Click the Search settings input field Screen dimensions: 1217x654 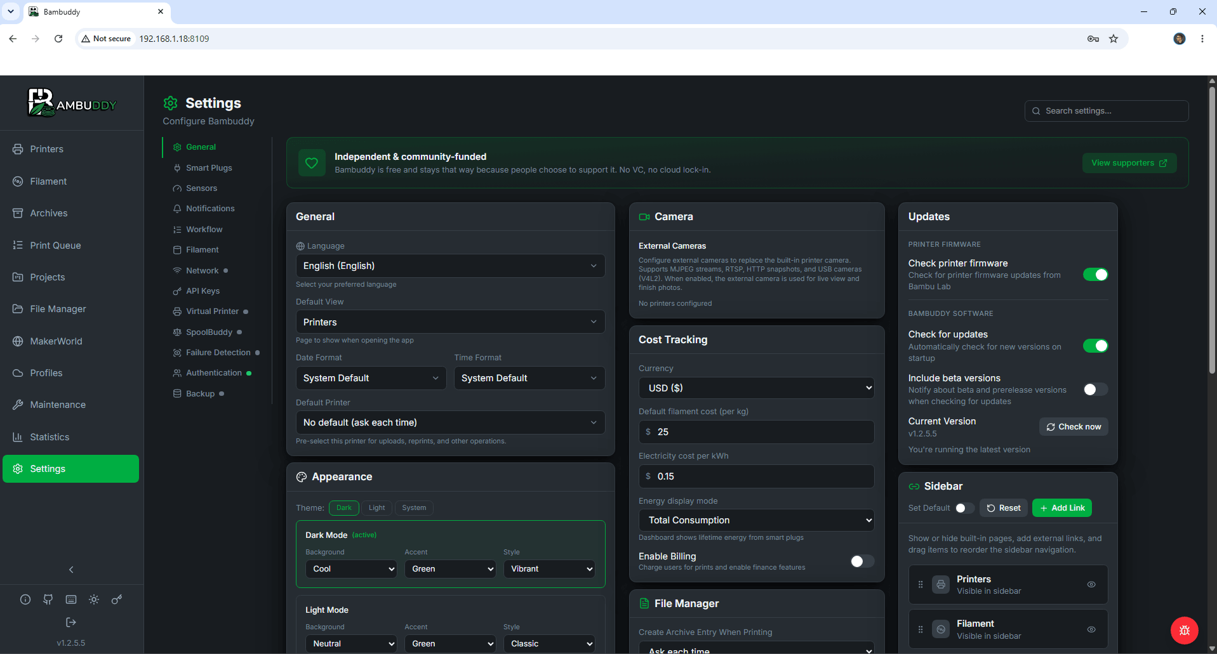click(x=1107, y=111)
